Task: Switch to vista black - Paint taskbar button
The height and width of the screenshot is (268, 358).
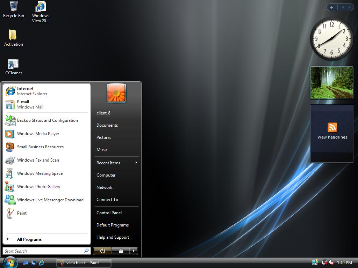Action: (84, 263)
